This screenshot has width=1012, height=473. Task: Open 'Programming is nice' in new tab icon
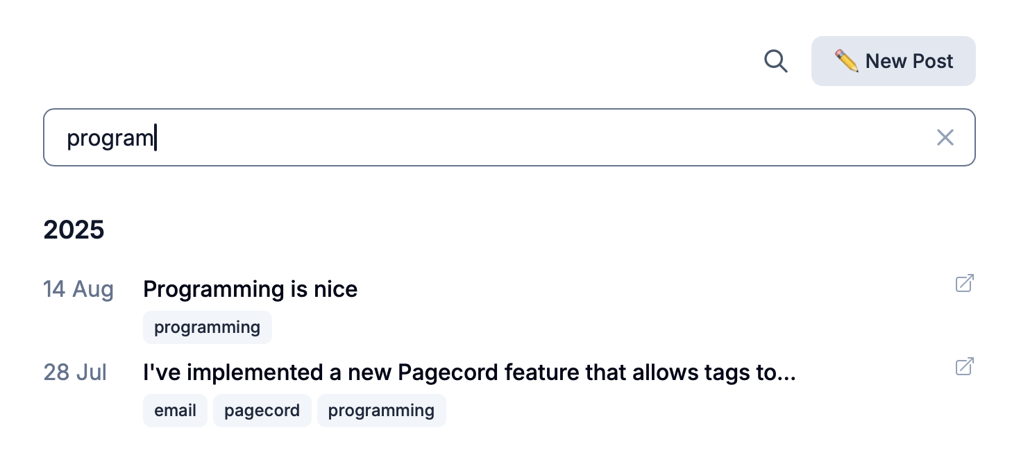964,283
